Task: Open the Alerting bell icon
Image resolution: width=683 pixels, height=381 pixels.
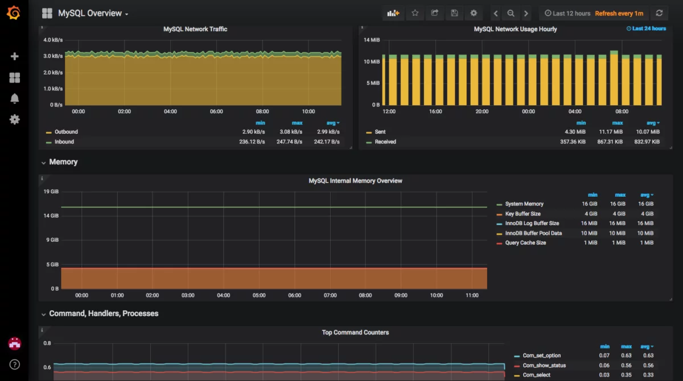Action: (x=15, y=98)
